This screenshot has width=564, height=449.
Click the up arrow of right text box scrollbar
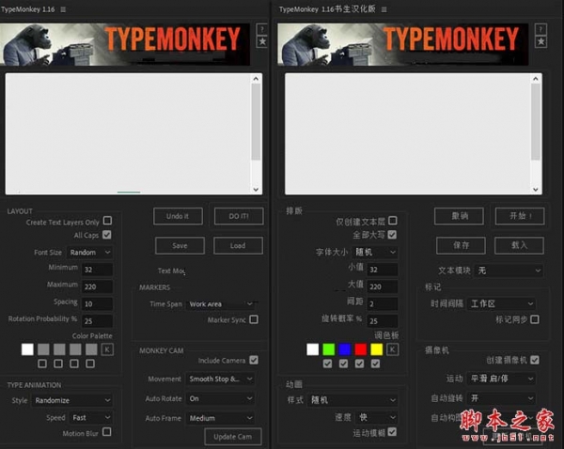(x=536, y=79)
